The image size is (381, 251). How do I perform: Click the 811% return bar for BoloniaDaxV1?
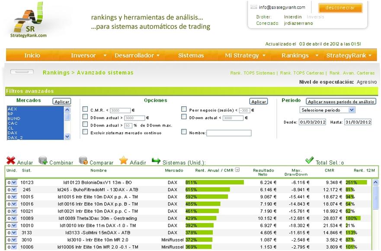point(215,183)
